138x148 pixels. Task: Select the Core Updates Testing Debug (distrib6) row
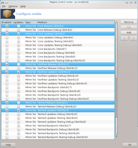58,45
